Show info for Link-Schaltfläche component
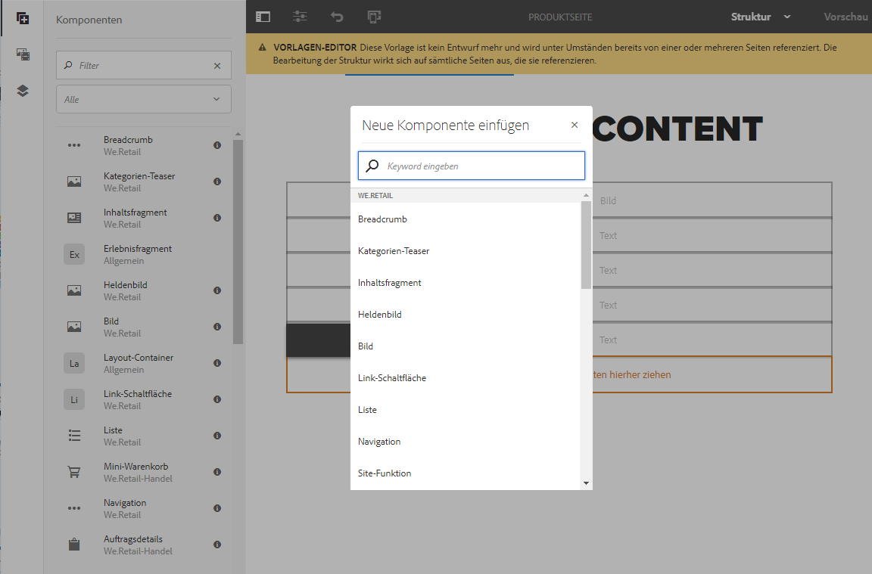Viewport: 872px width, 574px height. [x=217, y=399]
